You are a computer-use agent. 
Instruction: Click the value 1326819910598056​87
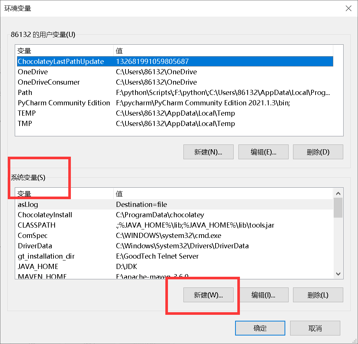152,61
